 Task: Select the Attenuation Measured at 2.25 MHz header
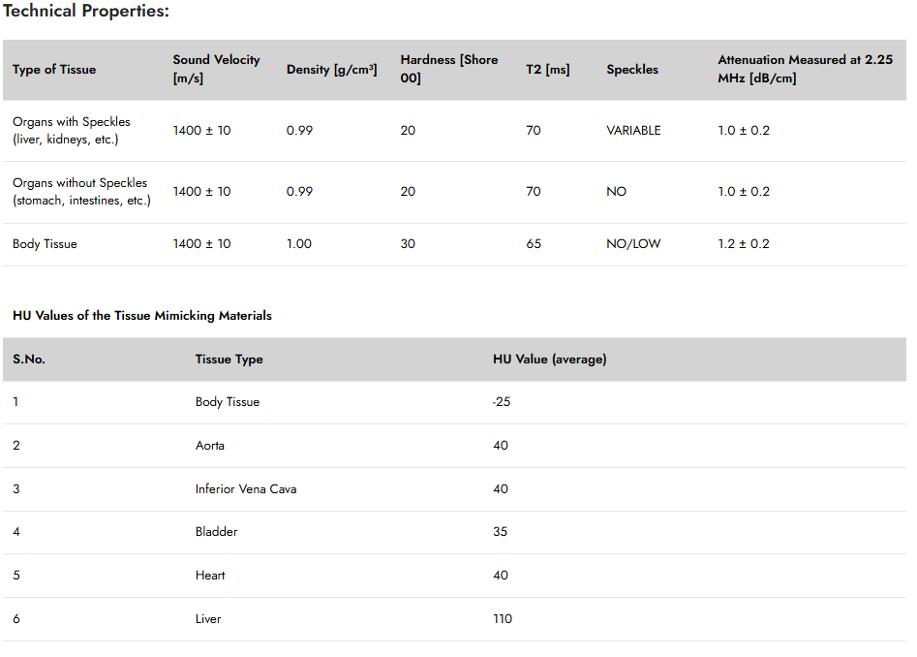coord(806,69)
